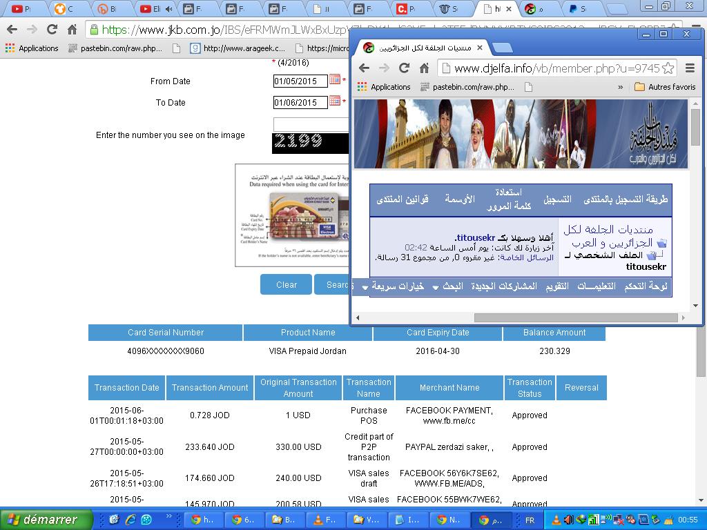
Task: Go back in the djelfa.info popup window
Action: 365,68
